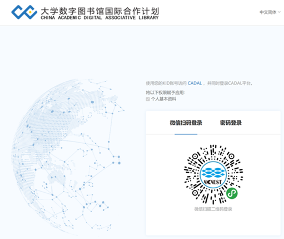
Task: Click the 将以下权限赋予应用 text
Action: pos(166,92)
